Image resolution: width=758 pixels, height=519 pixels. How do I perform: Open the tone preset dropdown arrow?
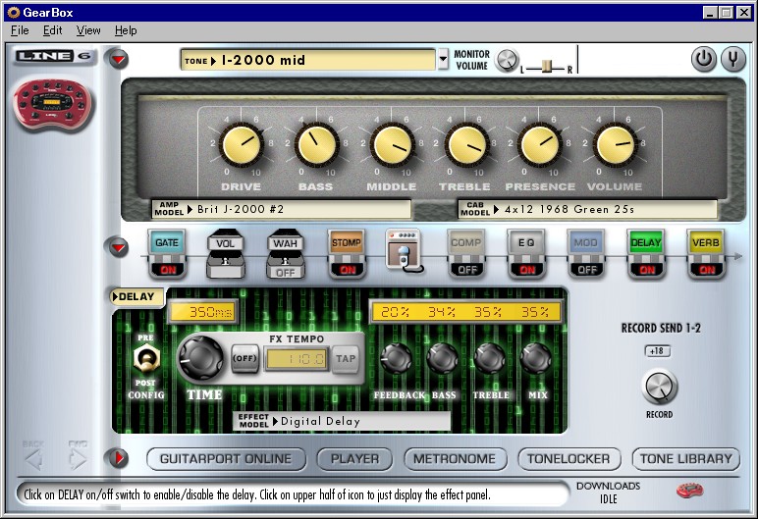point(443,60)
